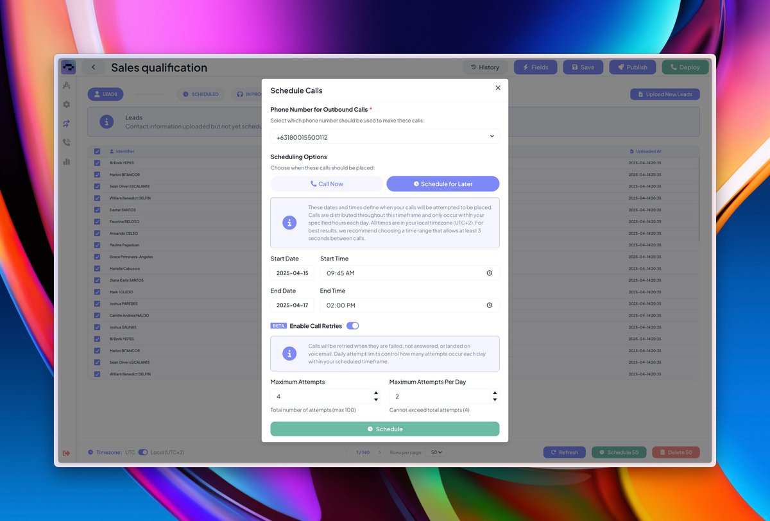Change Rows per page from 50
770x521 pixels.
[436, 452]
